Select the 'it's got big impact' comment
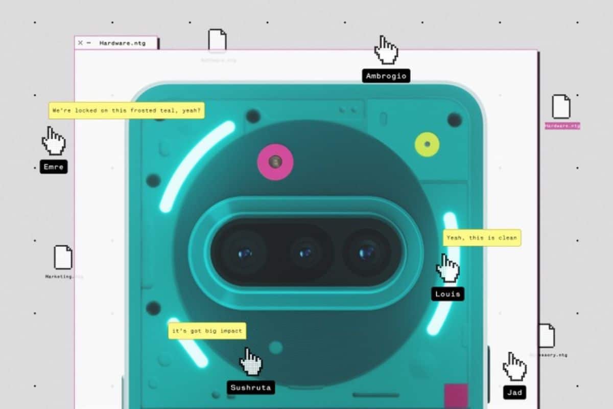 [x=207, y=331]
